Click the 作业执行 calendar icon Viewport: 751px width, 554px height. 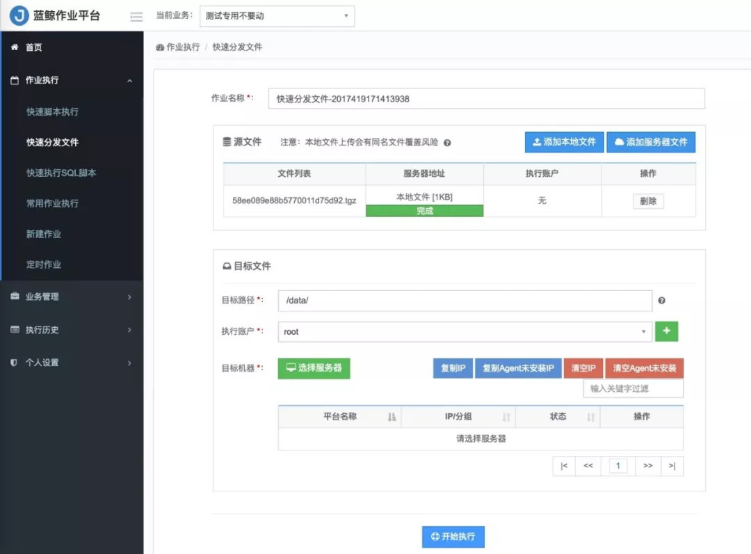(15, 80)
